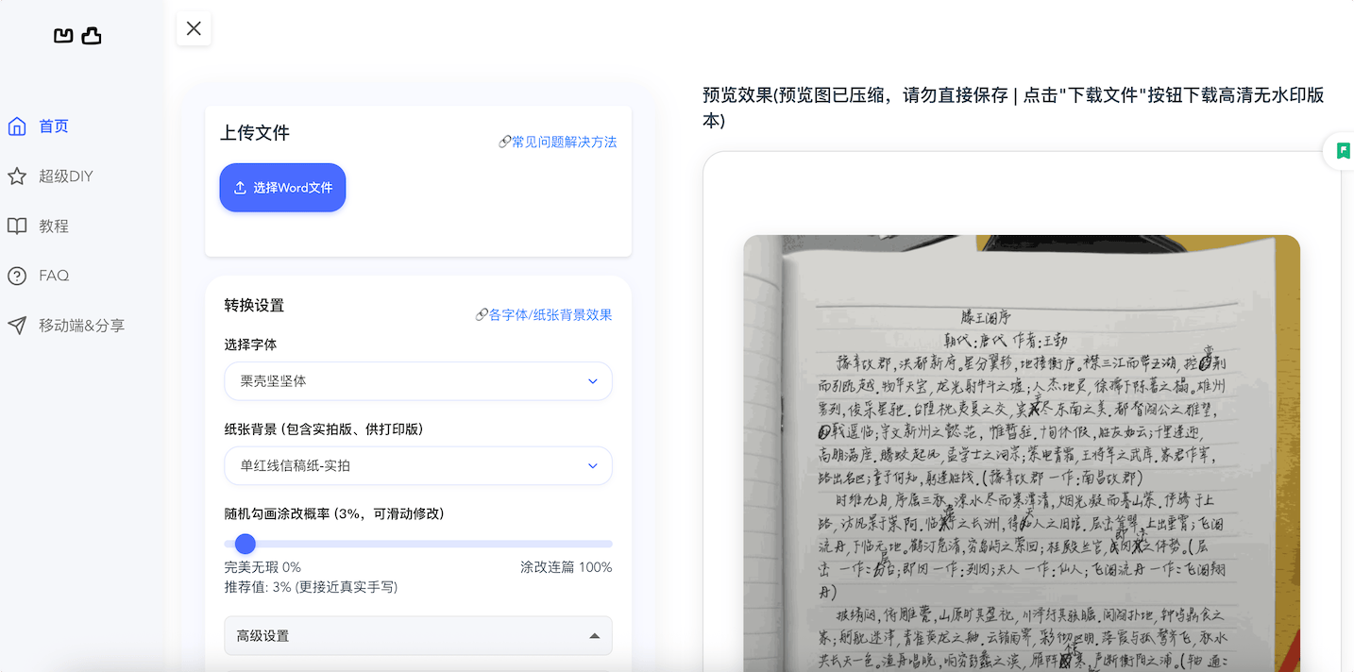This screenshot has width=1354, height=672.
Task: Open the 各字体/纸张背景效果 link
Action: pos(544,315)
